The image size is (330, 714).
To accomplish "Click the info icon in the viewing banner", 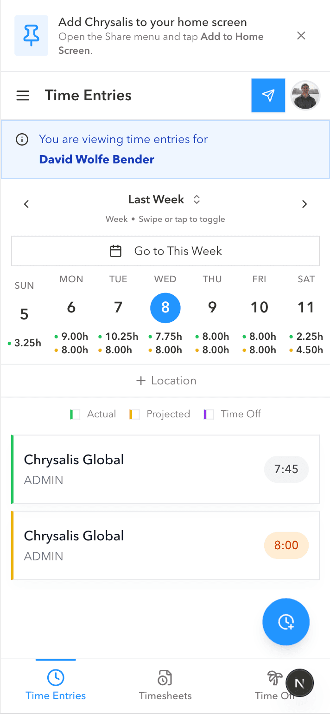I will [x=22, y=139].
